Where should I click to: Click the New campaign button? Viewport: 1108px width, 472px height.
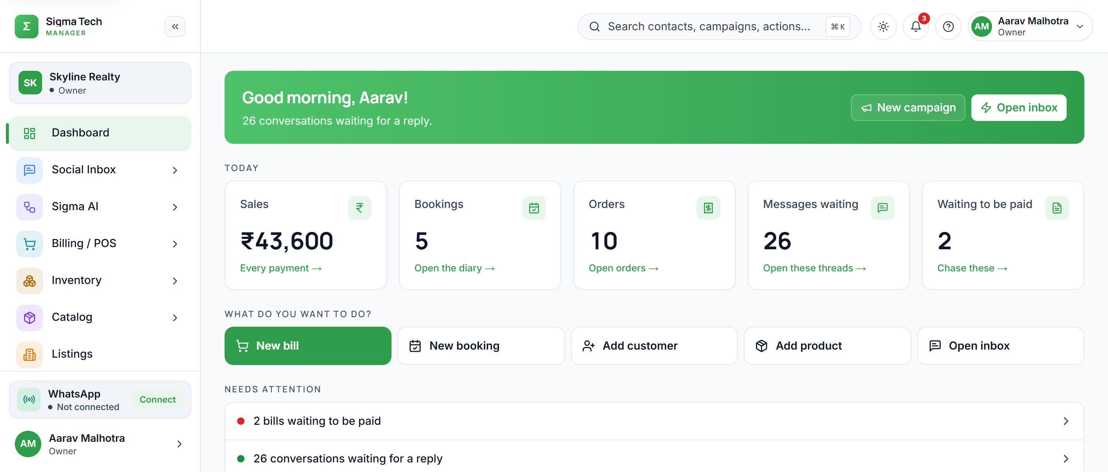click(907, 107)
